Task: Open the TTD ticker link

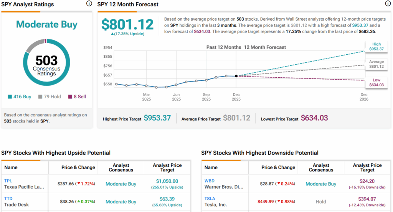Action: click(8, 199)
